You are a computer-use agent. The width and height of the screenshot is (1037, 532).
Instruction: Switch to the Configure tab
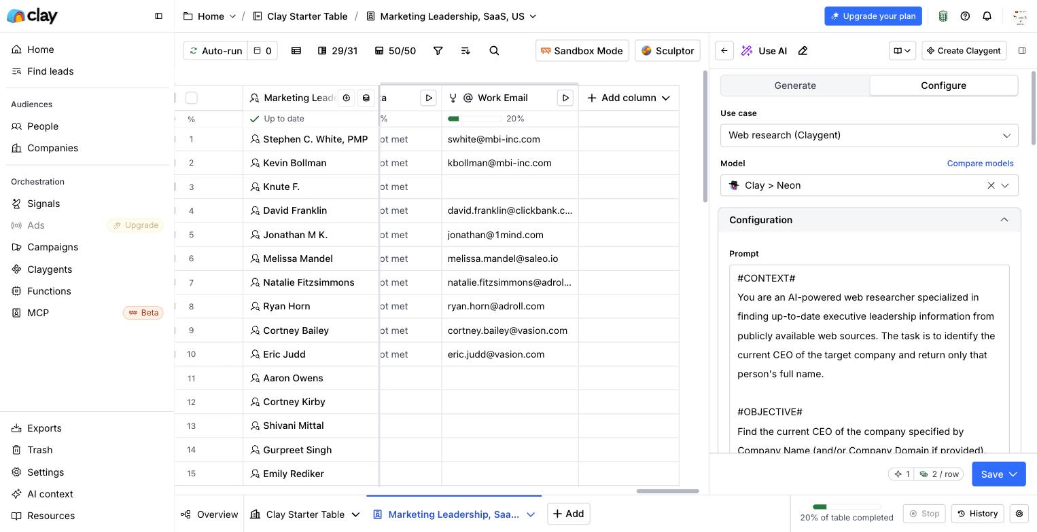click(943, 85)
